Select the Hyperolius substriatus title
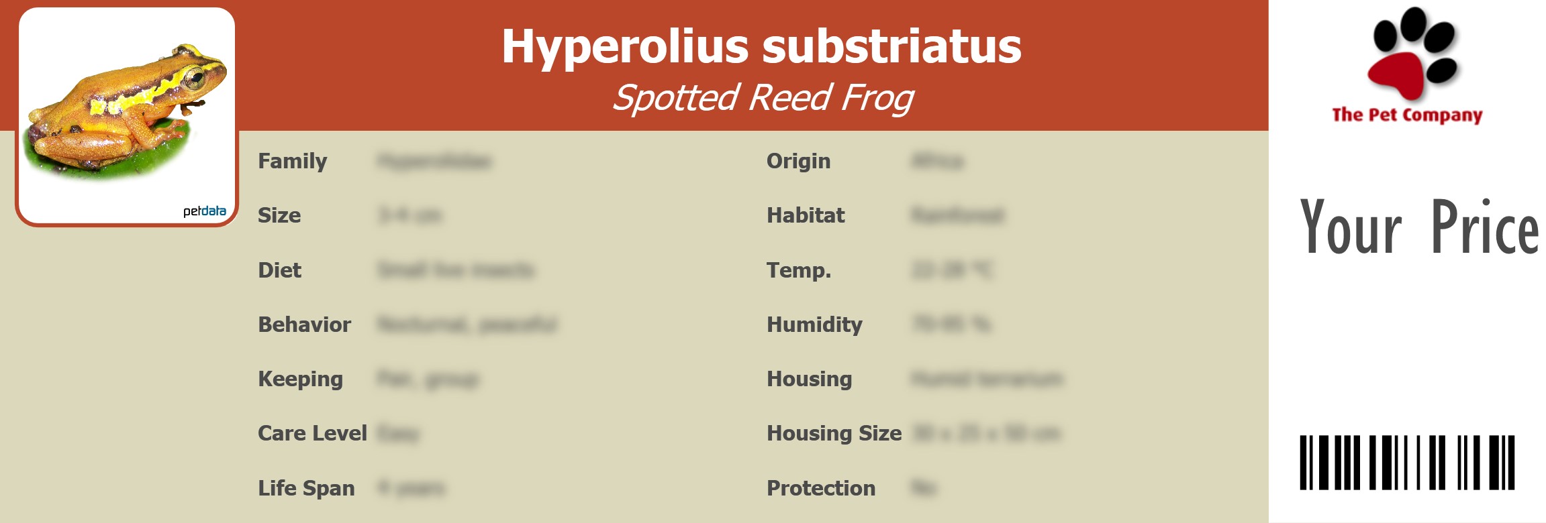 tap(761, 46)
